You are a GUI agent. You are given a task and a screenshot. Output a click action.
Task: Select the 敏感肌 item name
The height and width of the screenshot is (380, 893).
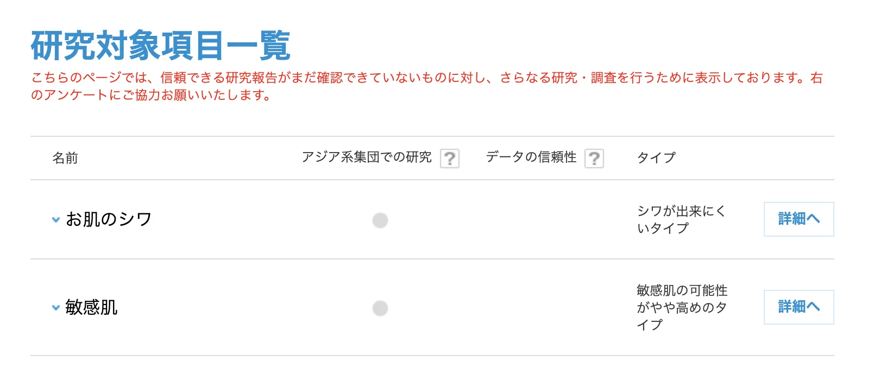click(x=92, y=308)
